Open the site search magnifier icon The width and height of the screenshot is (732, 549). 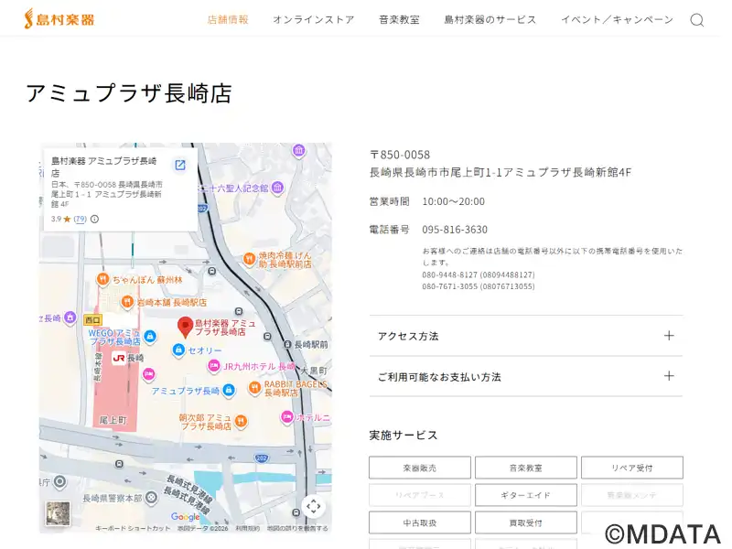click(x=697, y=20)
